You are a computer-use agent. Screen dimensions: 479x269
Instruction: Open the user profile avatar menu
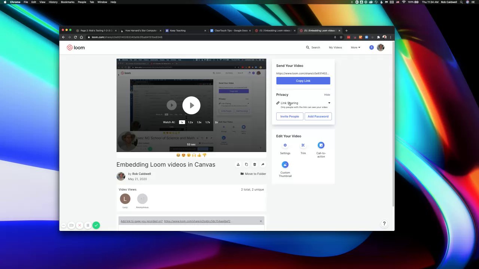(x=381, y=47)
